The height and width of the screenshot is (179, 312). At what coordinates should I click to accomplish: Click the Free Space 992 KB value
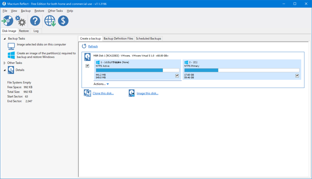(x=28, y=87)
